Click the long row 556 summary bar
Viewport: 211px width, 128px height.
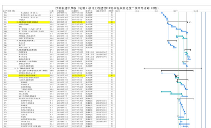click(x=173, y=68)
